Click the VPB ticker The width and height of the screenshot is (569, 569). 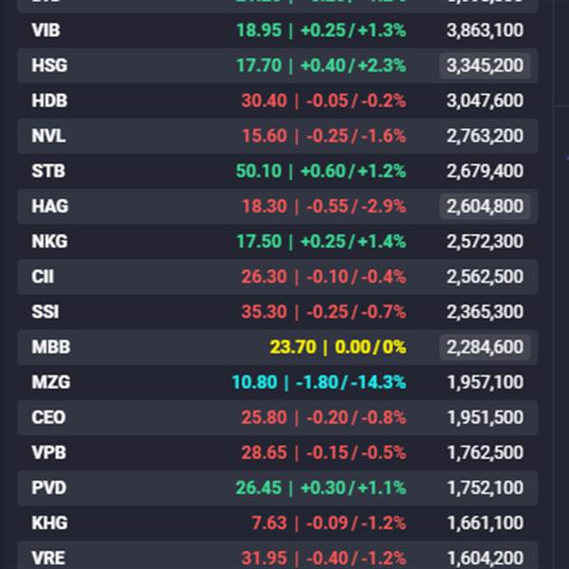pyautogui.click(x=48, y=452)
